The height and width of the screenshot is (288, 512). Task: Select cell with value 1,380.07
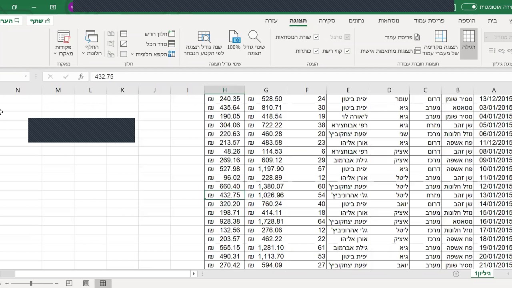click(266, 186)
